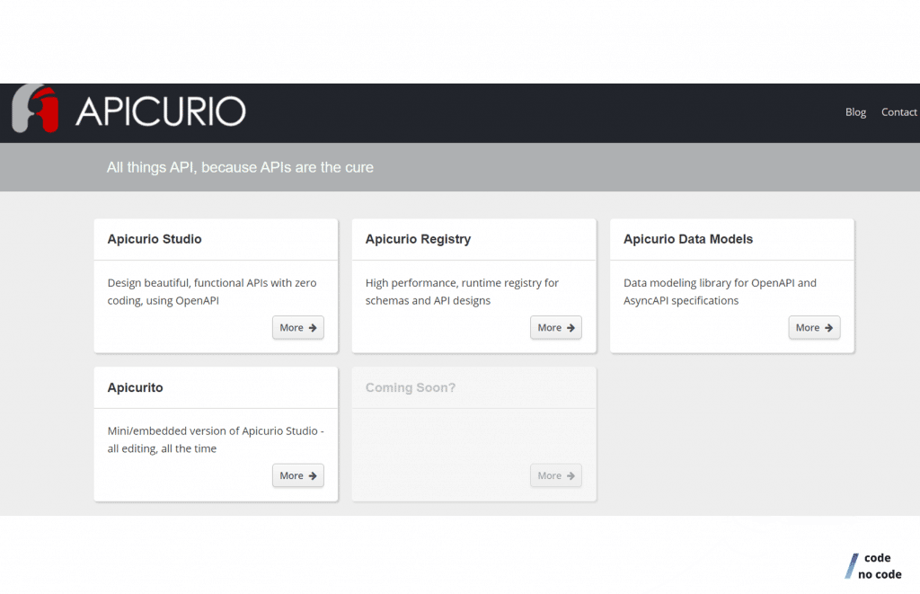This screenshot has height=594, width=920.
Task: Click More button under Apicurio Studio
Action: [298, 327]
